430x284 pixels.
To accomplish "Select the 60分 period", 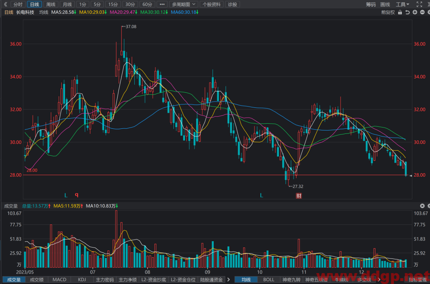I will point(147,4).
